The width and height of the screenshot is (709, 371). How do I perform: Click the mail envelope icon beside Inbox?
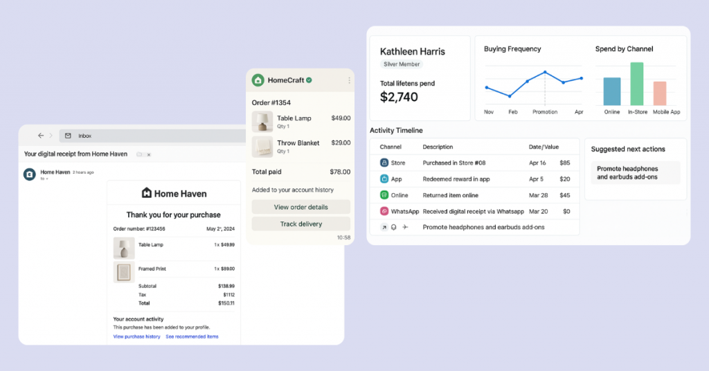[x=68, y=136]
